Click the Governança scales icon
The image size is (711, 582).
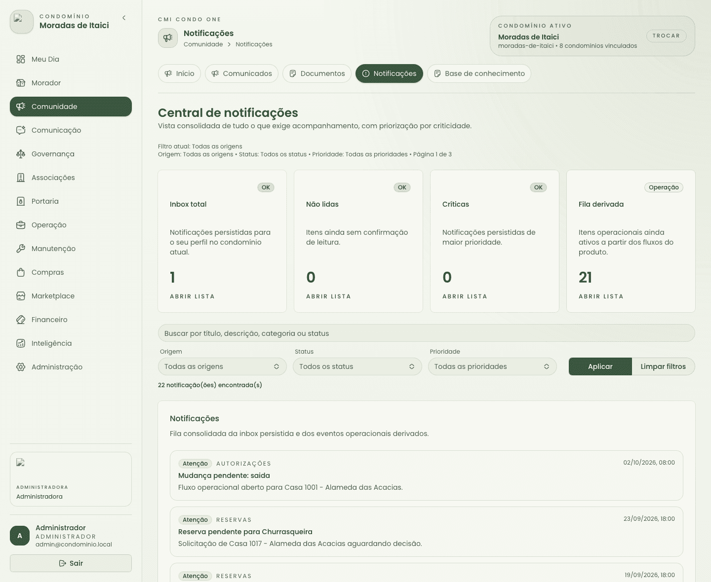21,154
